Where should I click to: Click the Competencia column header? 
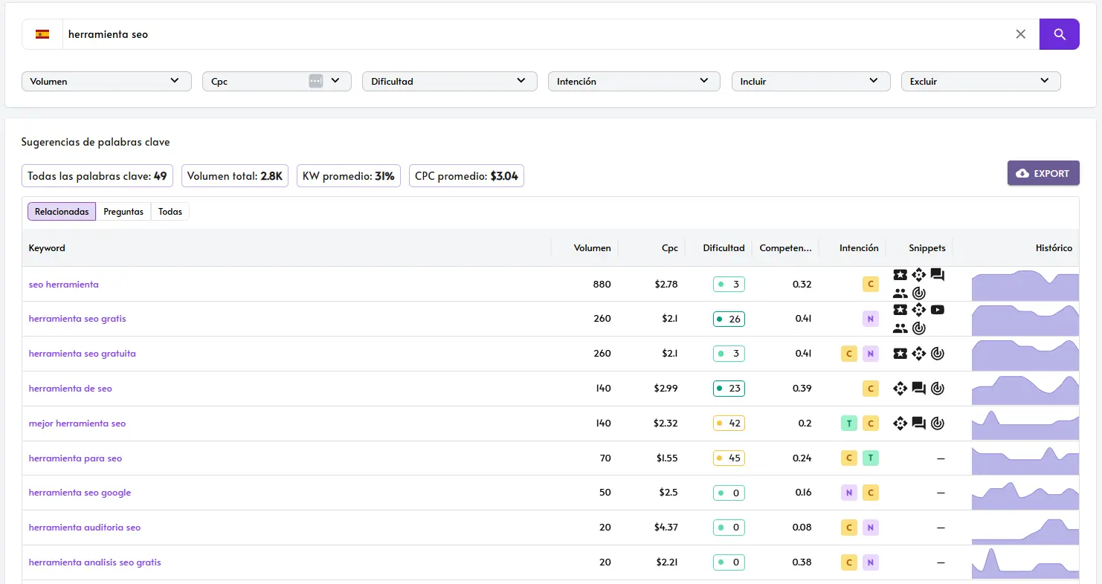[x=785, y=248]
